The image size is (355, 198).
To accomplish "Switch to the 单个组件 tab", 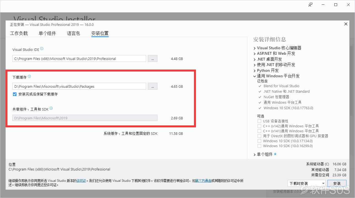I will 47,33.
